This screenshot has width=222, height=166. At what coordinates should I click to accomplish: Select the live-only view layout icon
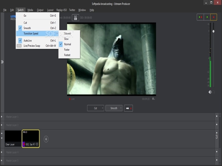click(213, 17)
